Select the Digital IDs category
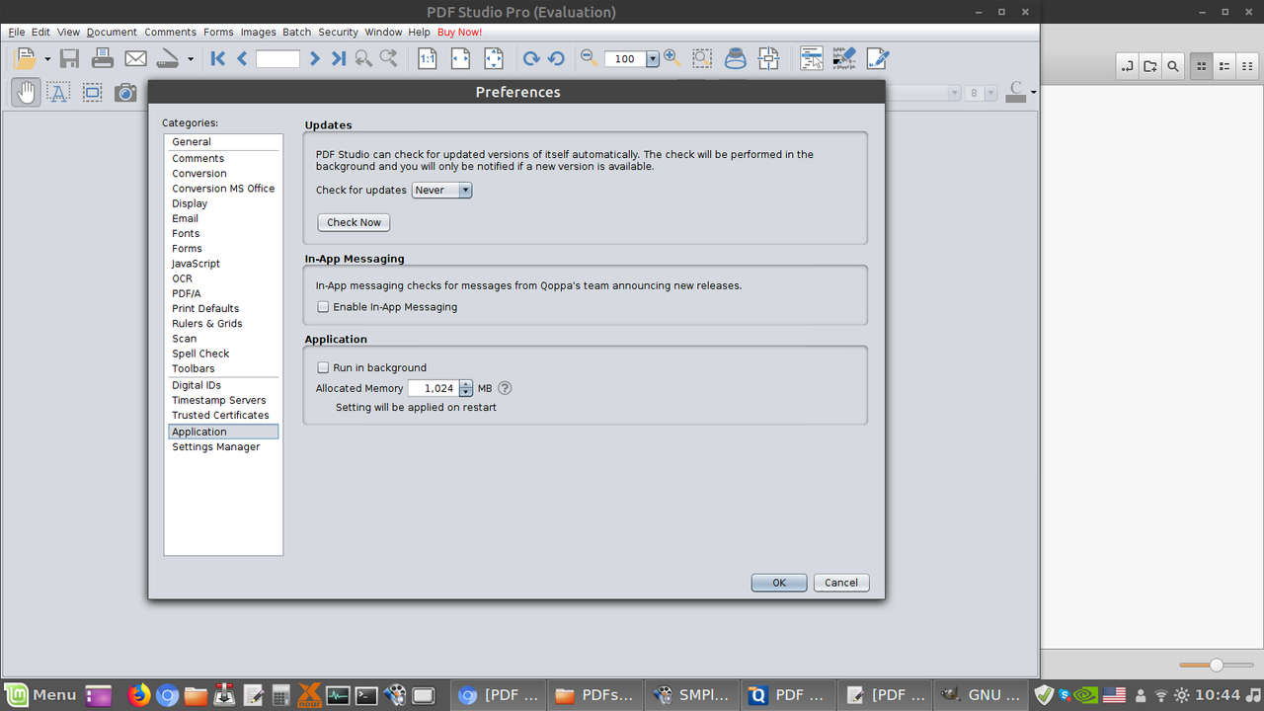This screenshot has height=711, width=1264. [197, 385]
